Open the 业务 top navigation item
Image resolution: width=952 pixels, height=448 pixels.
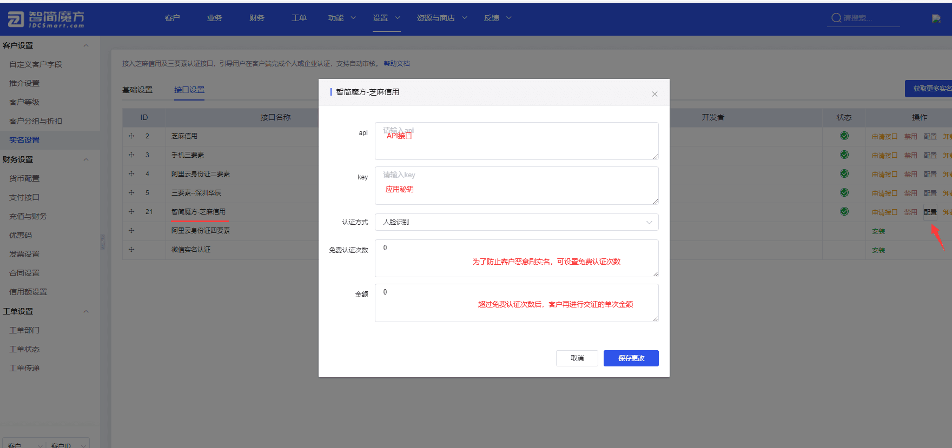click(215, 18)
